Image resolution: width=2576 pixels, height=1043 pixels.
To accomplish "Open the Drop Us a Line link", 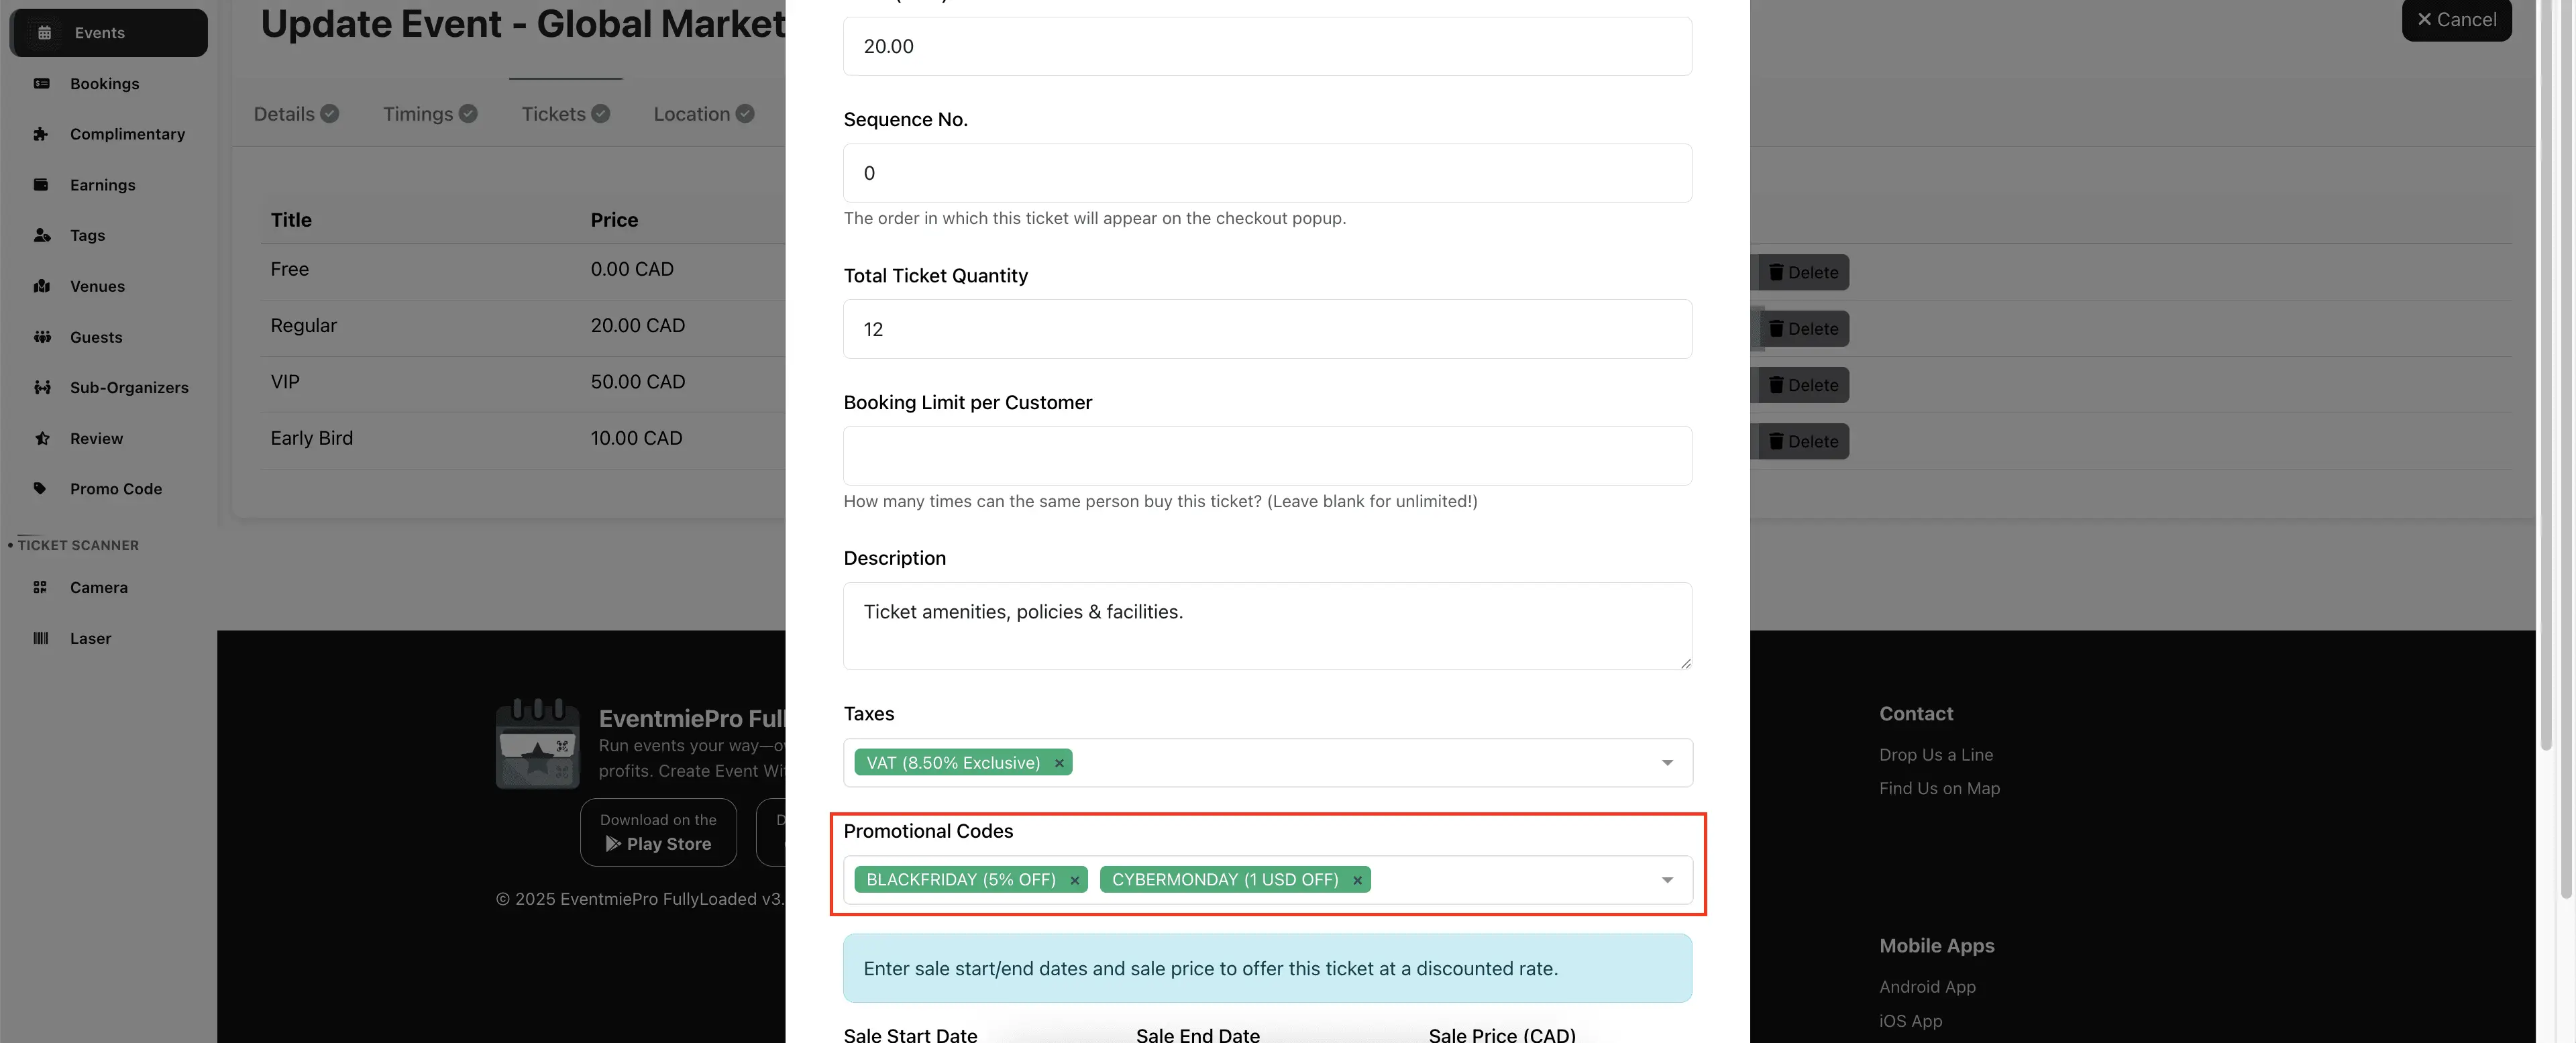I will pyautogui.click(x=1935, y=755).
